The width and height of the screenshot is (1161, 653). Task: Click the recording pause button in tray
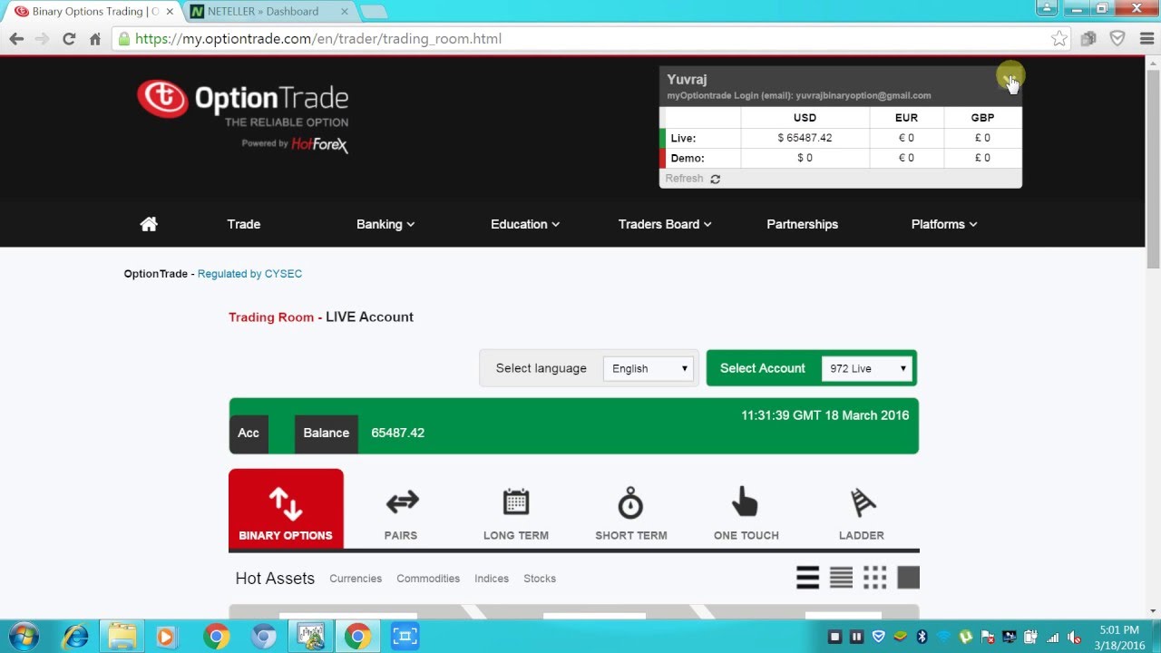coord(856,637)
